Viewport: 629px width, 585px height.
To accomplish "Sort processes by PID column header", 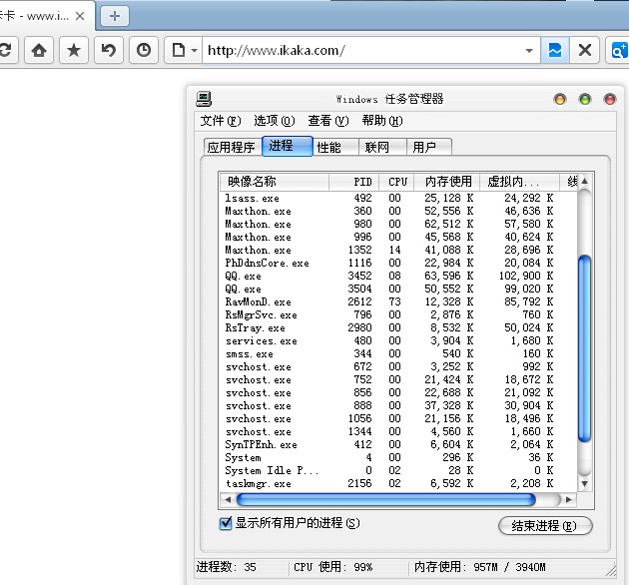I will click(x=353, y=182).
